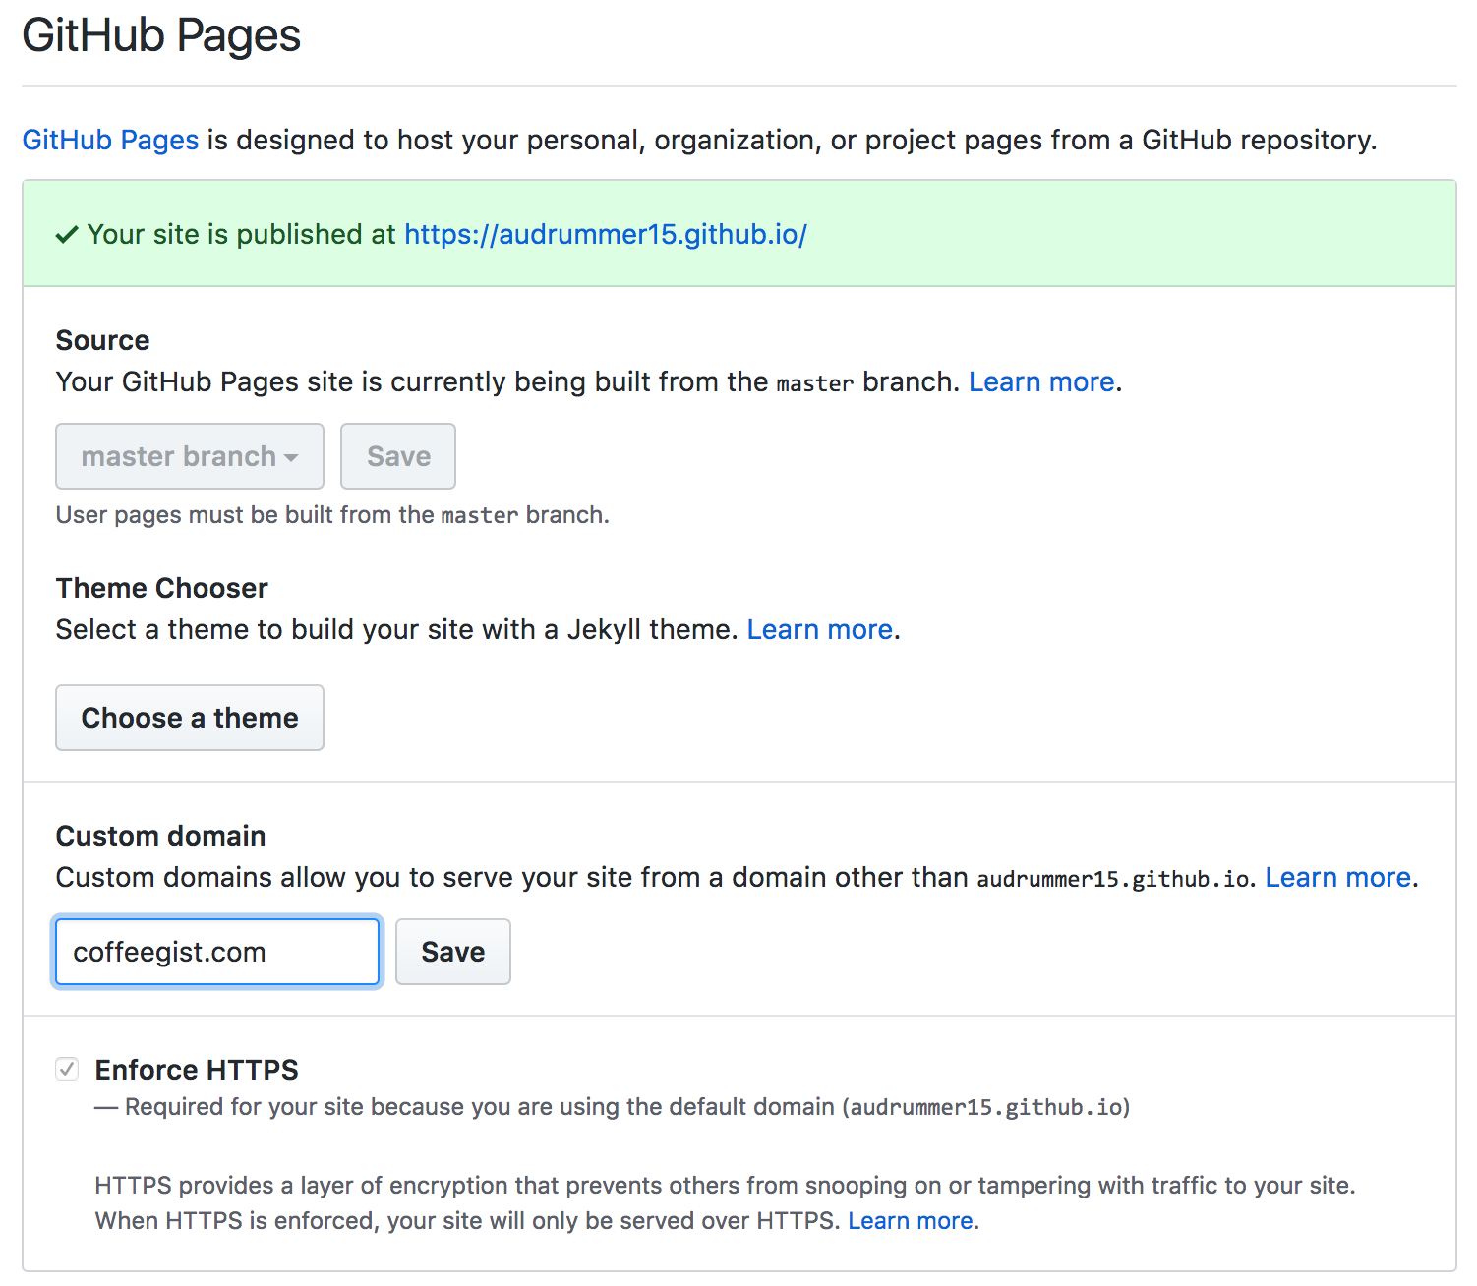Expand the master branch dropdown
The height and width of the screenshot is (1286, 1477).
[190, 456]
